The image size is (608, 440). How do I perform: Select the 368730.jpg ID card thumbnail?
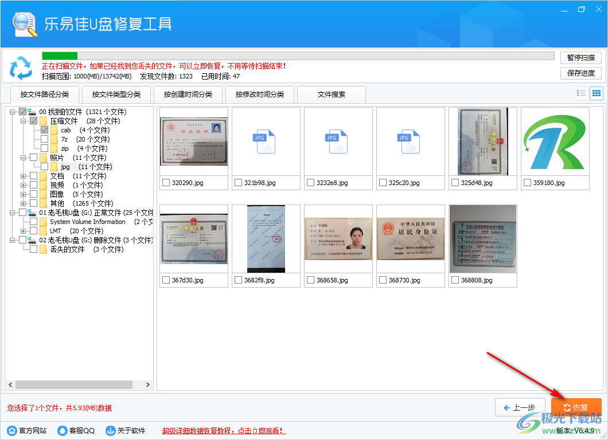tap(410, 239)
